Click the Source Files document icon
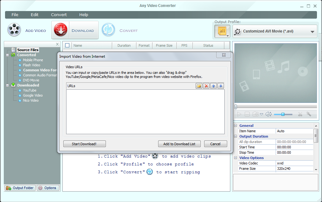This screenshot has height=202, width=322. click(x=13, y=50)
